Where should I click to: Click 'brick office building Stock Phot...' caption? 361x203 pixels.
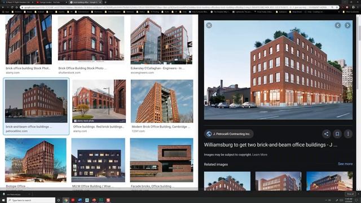28,68
